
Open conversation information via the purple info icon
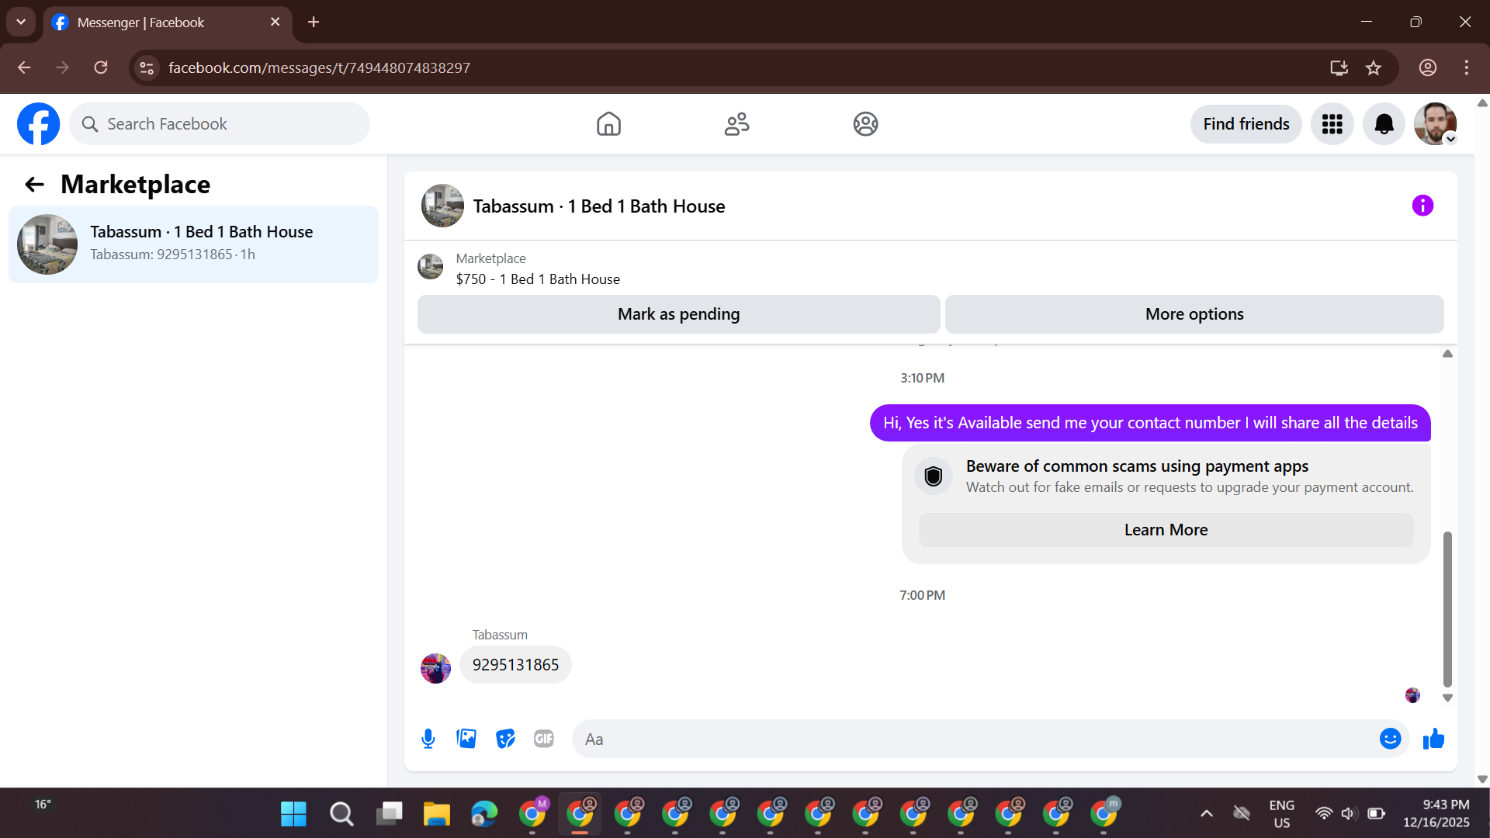(1422, 206)
